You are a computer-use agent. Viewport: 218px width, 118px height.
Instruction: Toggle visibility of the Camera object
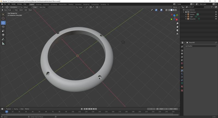tap(216, 14)
